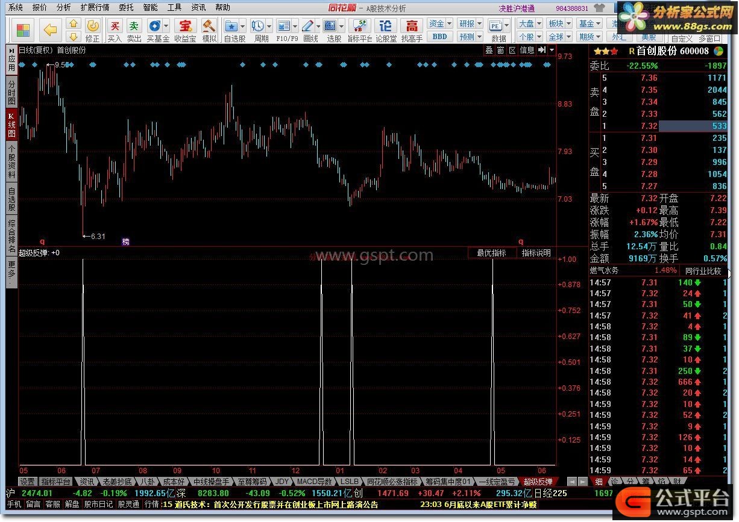
Task: Click the purple 榜 marker on the chart
Action: (x=126, y=242)
